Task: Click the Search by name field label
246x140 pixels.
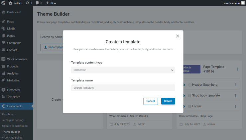Action: [x=52, y=37]
